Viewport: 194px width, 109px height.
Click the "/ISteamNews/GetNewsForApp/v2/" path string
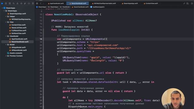pyautogui.click(x=109, y=48)
